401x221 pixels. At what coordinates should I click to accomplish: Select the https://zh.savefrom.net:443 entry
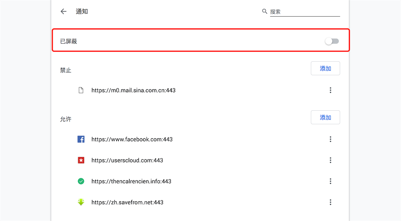coord(127,202)
